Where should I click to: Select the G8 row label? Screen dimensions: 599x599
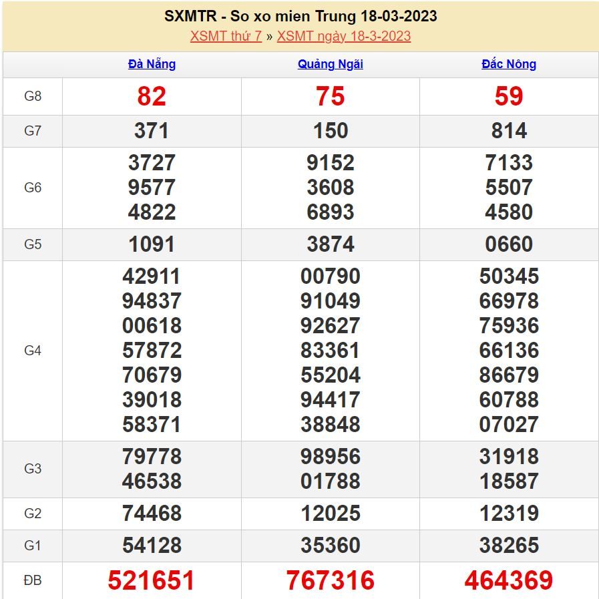[x=33, y=96]
